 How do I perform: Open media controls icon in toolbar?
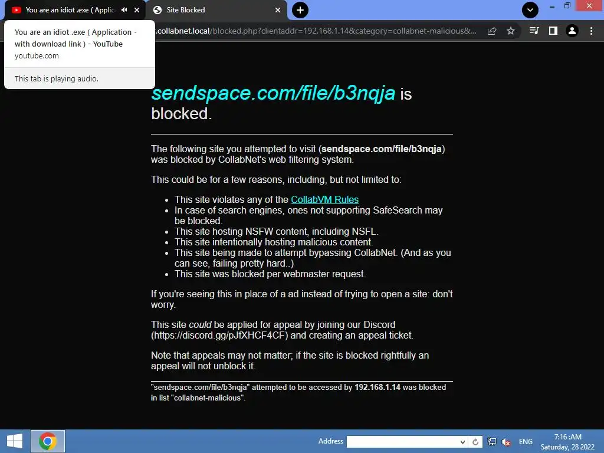click(x=534, y=31)
